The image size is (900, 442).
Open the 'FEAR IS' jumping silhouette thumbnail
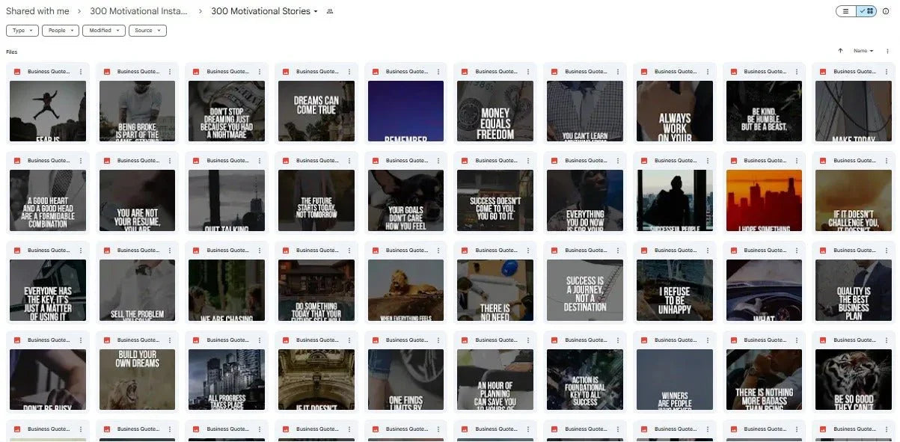coord(47,111)
